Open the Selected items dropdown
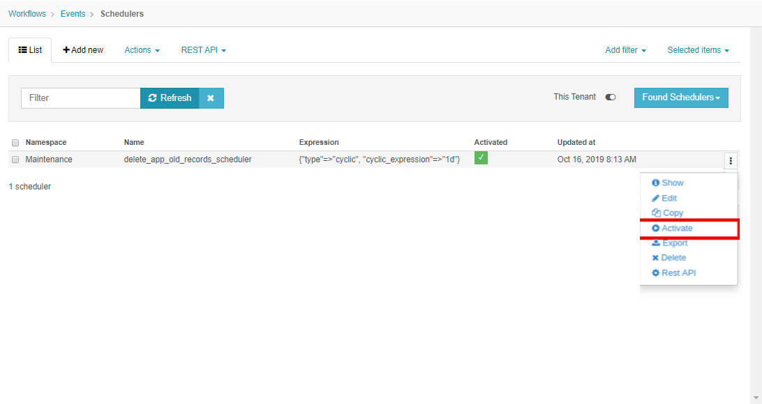Screen dimensions: 762x404 [698, 50]
